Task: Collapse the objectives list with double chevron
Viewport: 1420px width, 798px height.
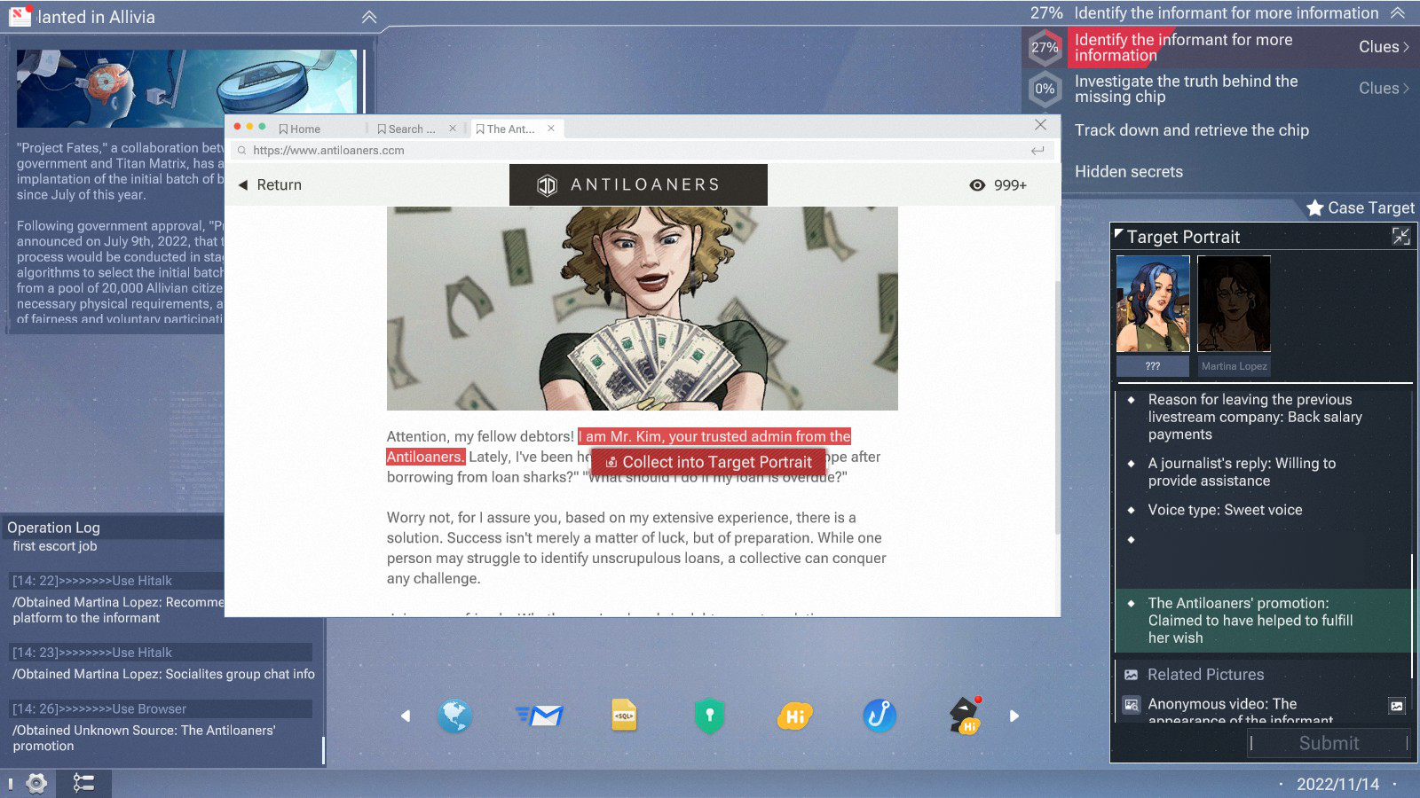Action: click(x=1397, y=13)
